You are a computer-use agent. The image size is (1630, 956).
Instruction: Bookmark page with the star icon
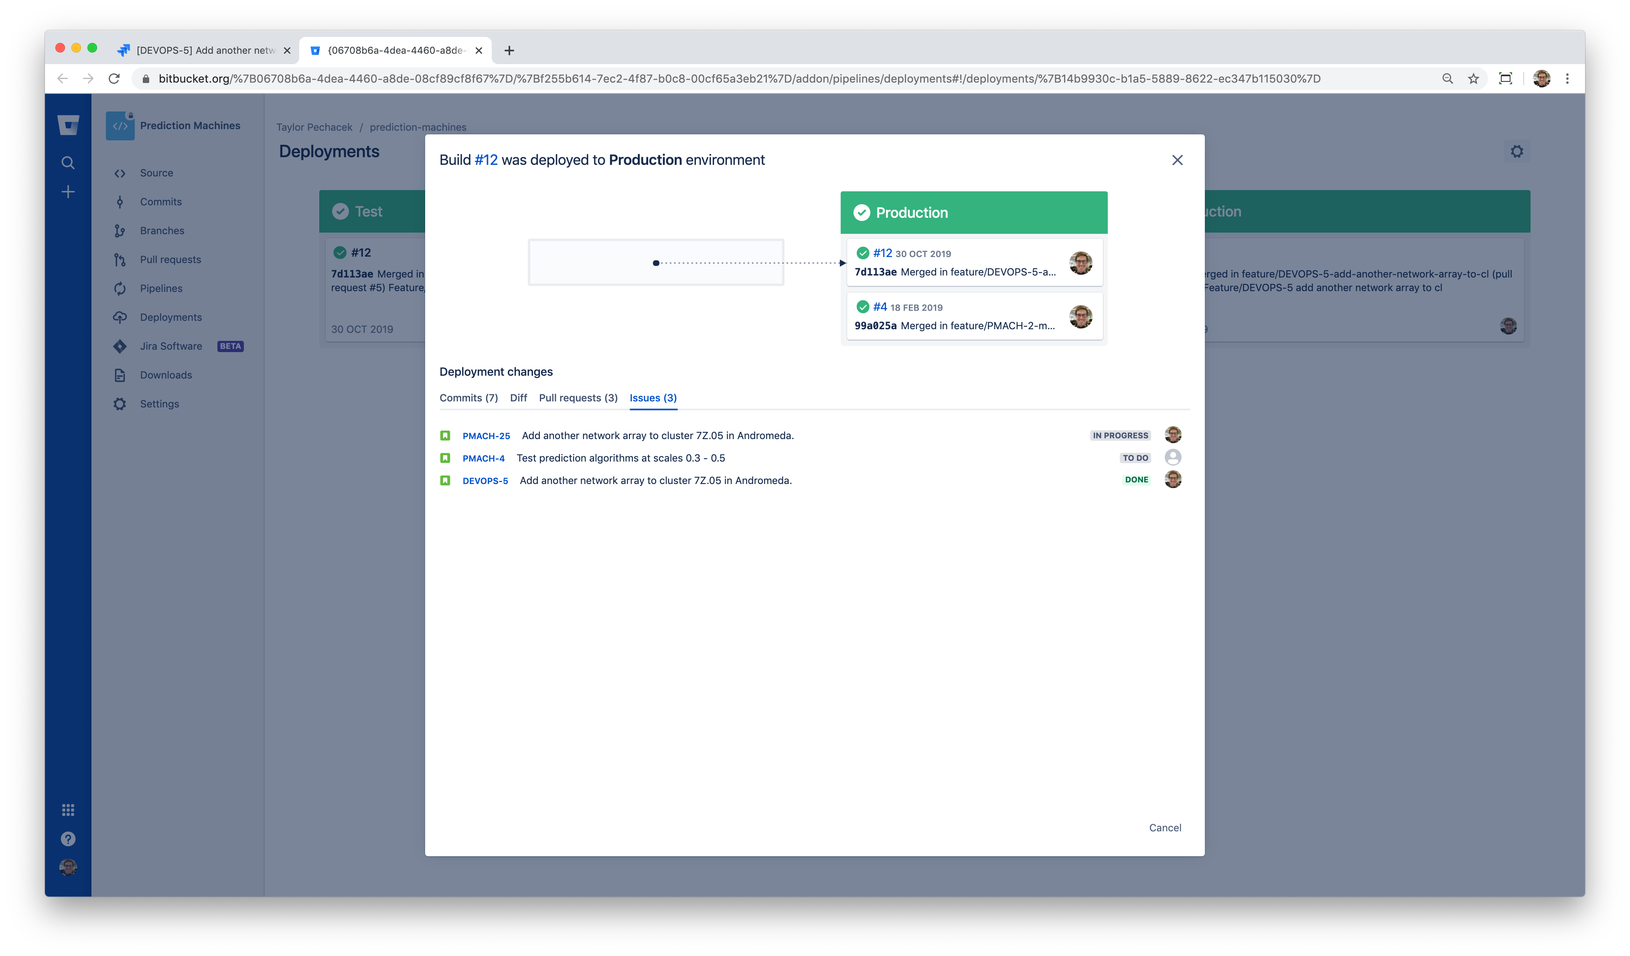(1473, 79)
